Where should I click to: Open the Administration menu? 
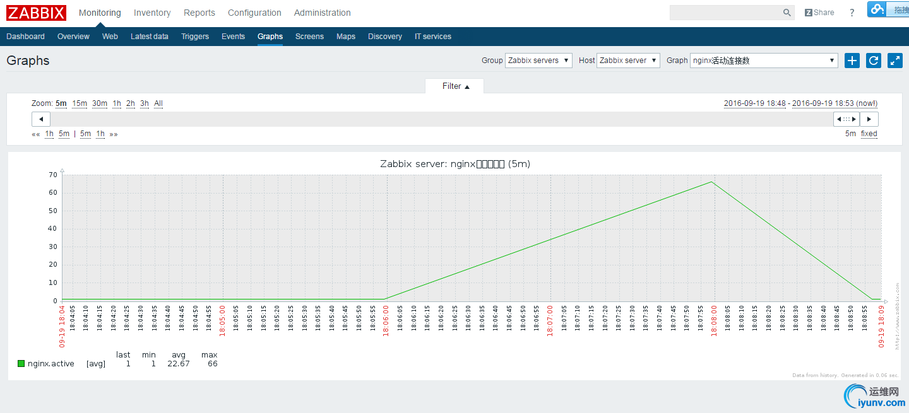click(323, 13)
